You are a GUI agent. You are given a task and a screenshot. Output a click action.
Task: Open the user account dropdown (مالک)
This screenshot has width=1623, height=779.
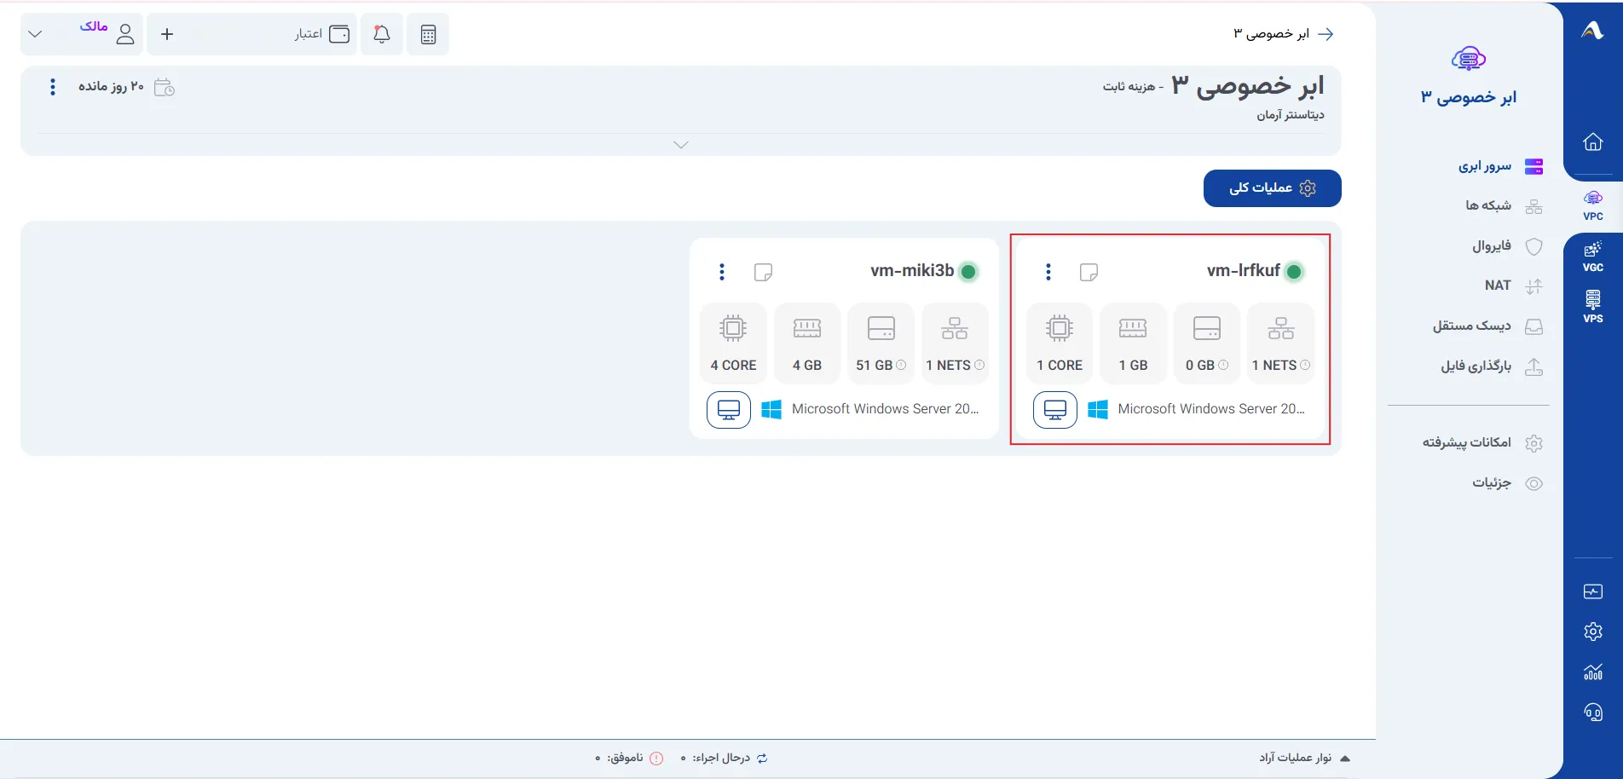[x=82, y=34]
